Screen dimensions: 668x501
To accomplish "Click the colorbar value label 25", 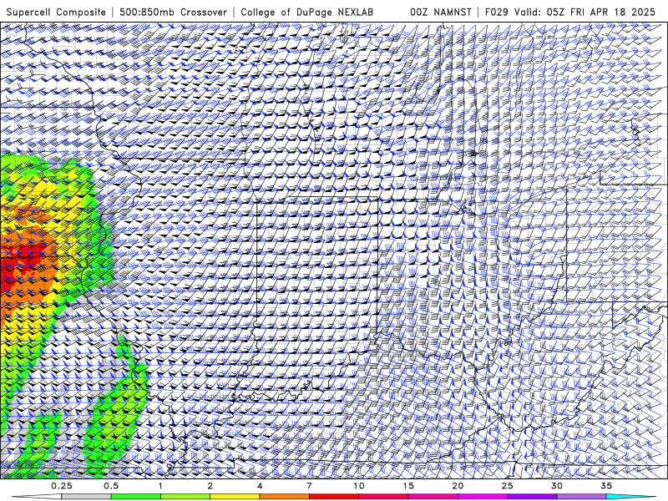I will tap(507, 486).
